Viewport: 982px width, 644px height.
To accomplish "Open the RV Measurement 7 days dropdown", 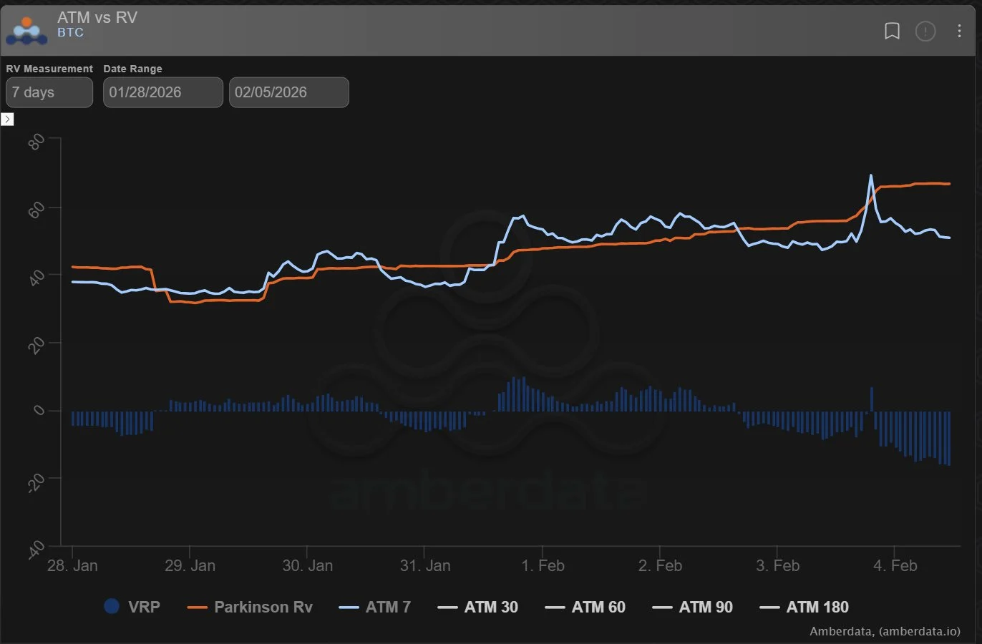I will pos(49,92).
